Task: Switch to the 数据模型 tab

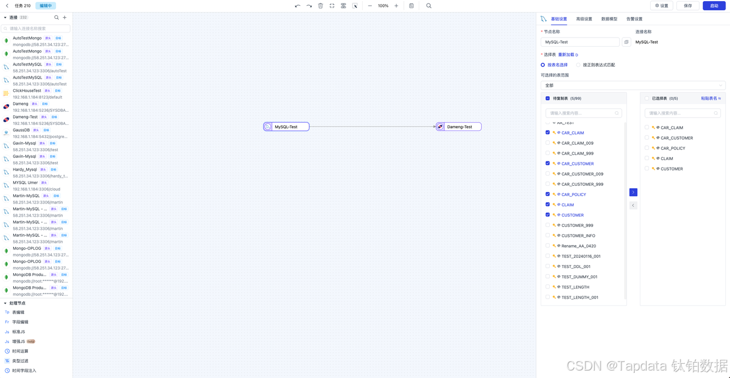Action: tap(609, 19)
